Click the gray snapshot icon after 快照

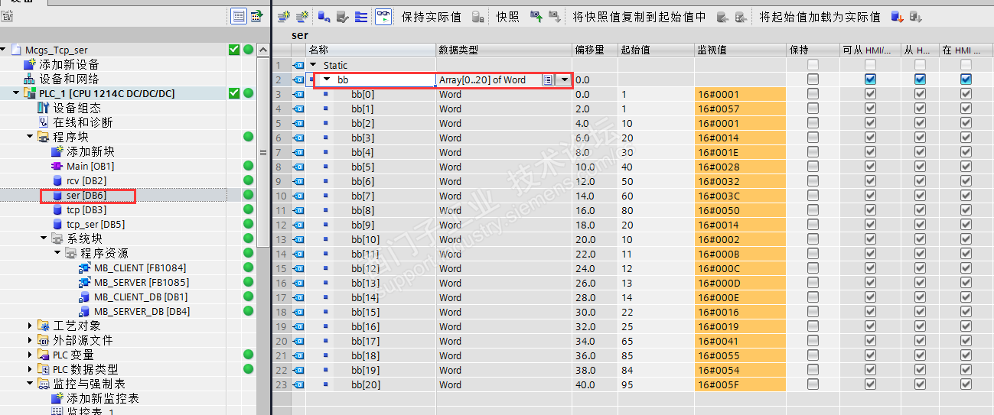pos(555,16)
